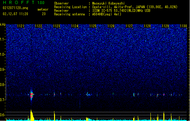
Task: Click the date stamp 02.12.07 11:20
Action: [15, 14]
